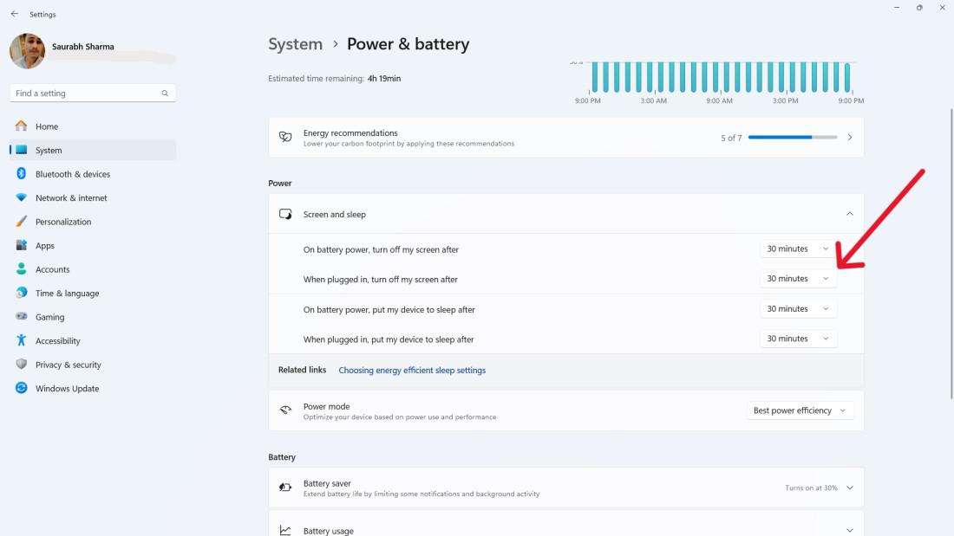Change the Power mode dropdown
This screenshot has height=536, width=954.
800,410
